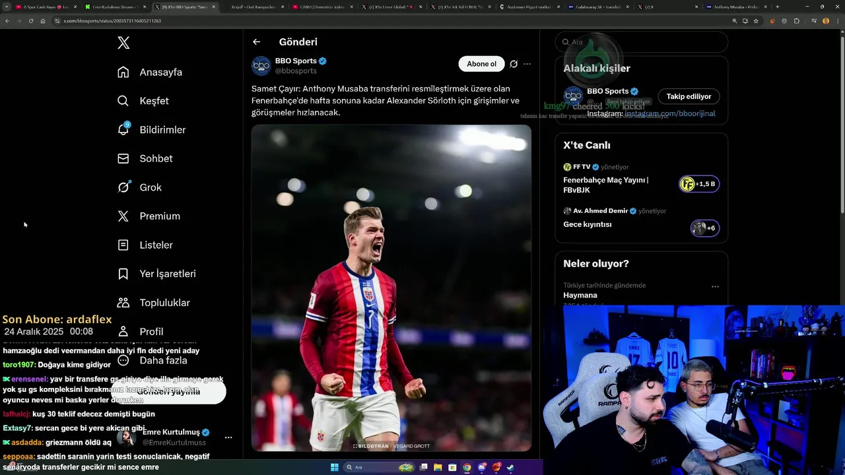Click the Grok explain icon beside Abone ol
This screenshot has height=475, width=845.
pos(514,64)
